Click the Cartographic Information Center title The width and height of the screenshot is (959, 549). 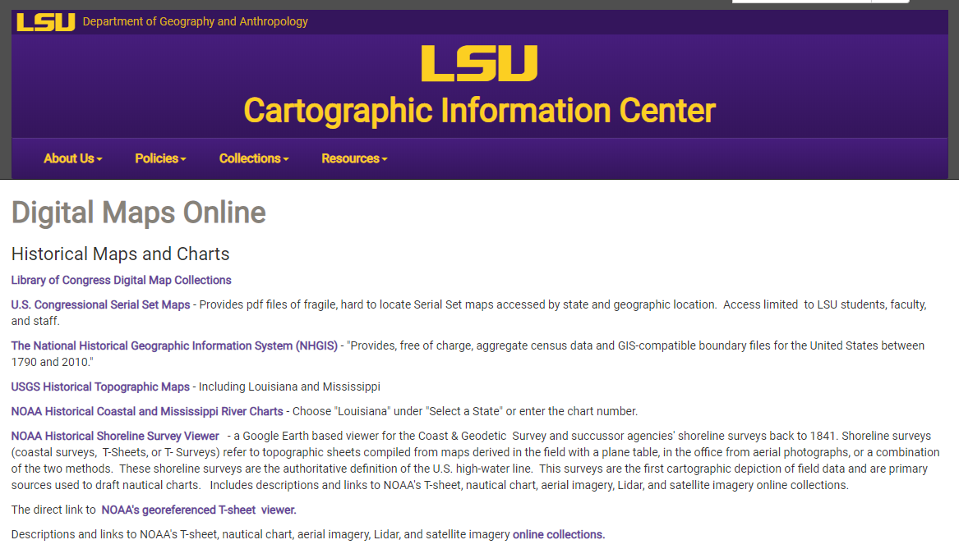480,111
